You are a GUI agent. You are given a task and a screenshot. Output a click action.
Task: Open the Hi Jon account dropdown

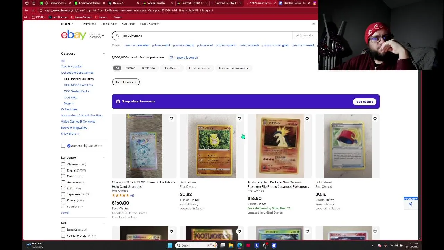(67, 24)
